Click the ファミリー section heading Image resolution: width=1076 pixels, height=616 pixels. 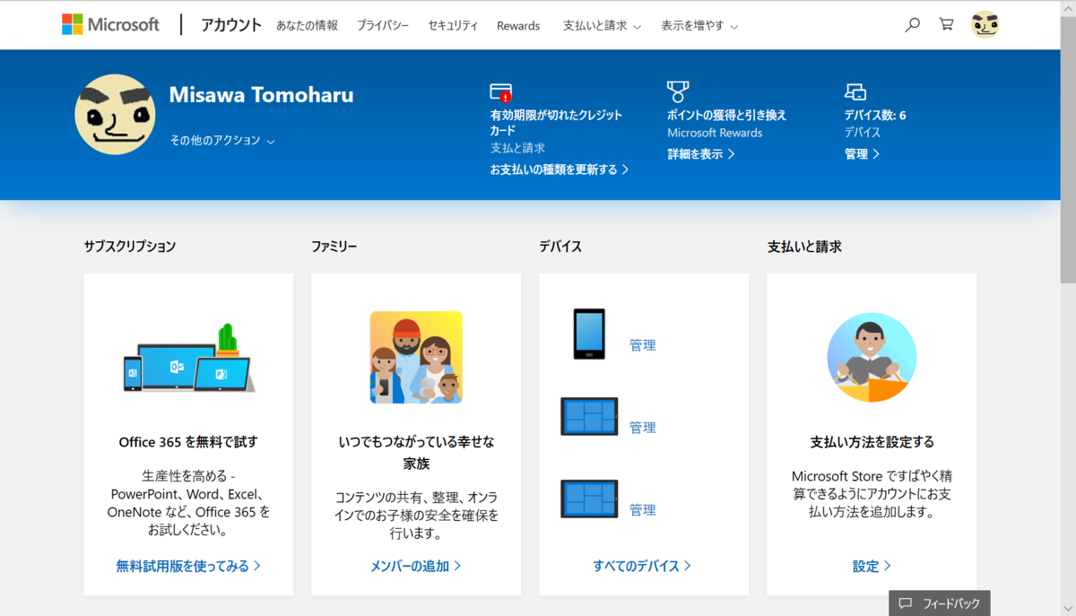pyautogui.click(x=334, y=247)
